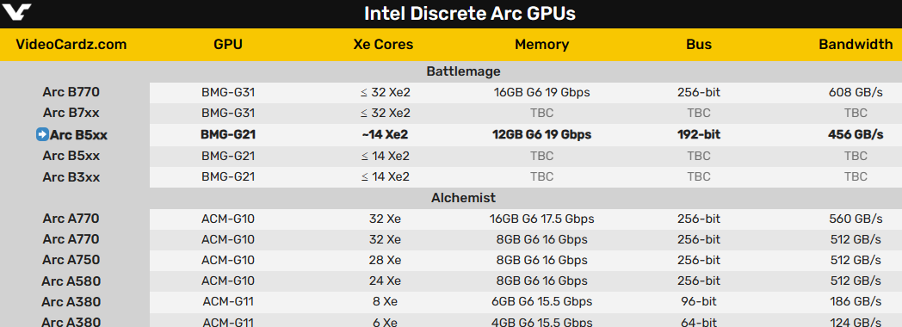Select the Memory column header

click(542, 45)
